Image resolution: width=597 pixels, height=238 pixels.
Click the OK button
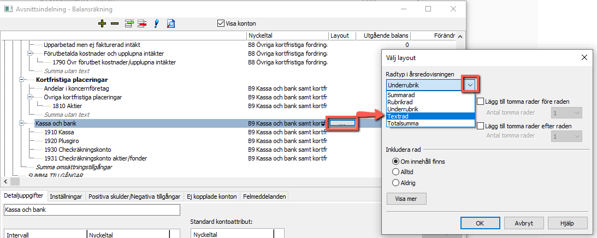click(480, 223)
